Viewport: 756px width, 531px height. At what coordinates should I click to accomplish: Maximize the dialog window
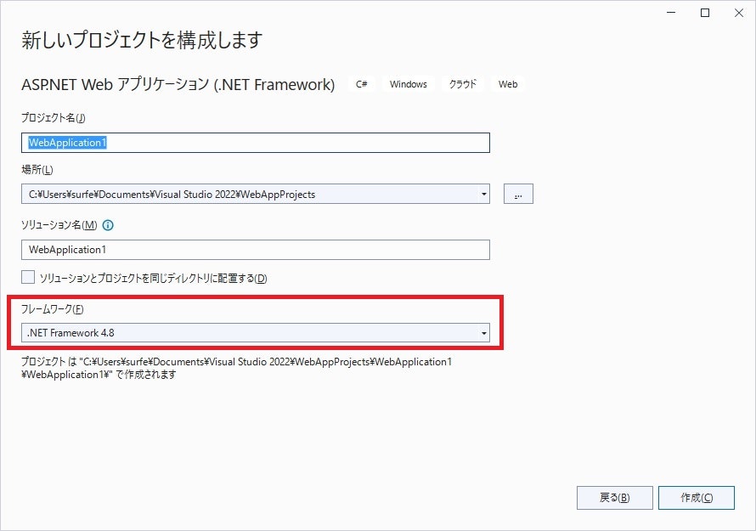coord(705,13)
